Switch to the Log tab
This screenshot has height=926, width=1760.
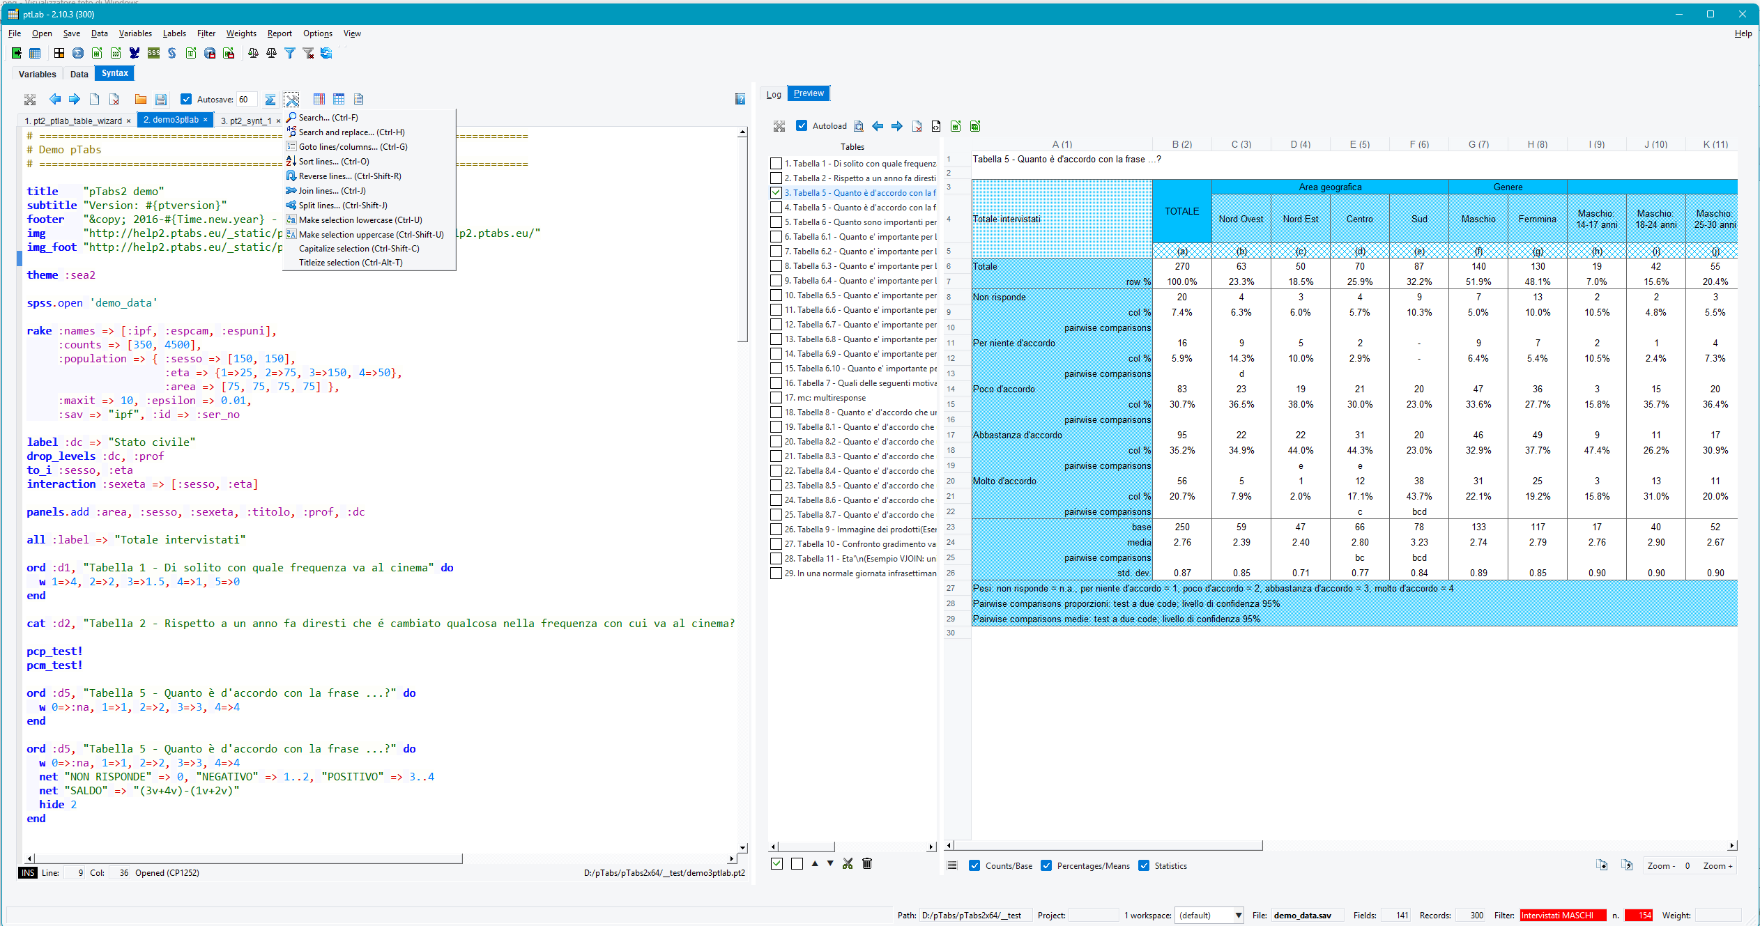pos(774,94)
